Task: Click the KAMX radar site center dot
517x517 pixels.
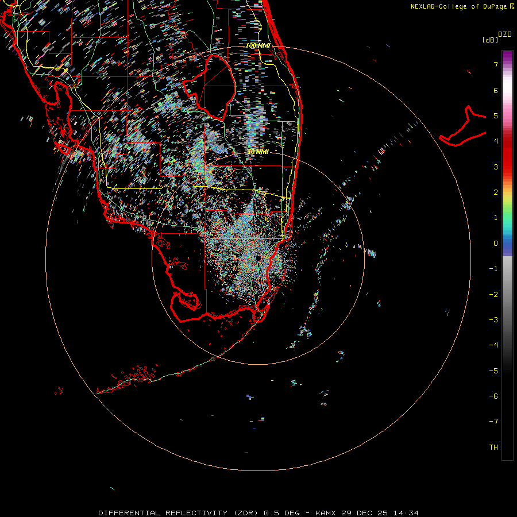Action: 259,258
